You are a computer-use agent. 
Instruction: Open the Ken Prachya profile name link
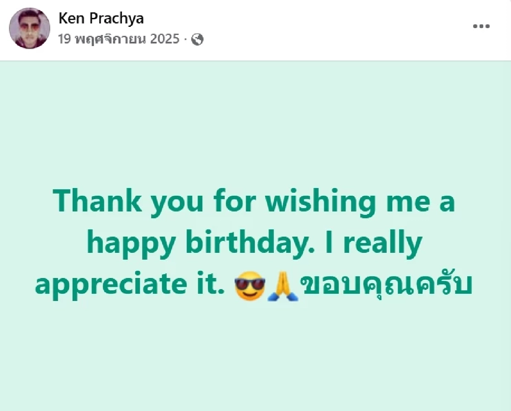click(101, 18)
